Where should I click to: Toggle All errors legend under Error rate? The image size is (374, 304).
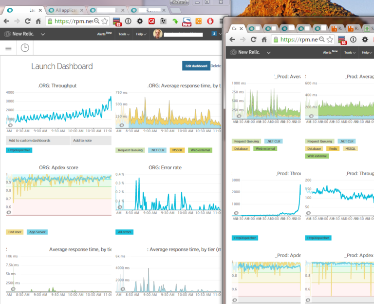125,232
